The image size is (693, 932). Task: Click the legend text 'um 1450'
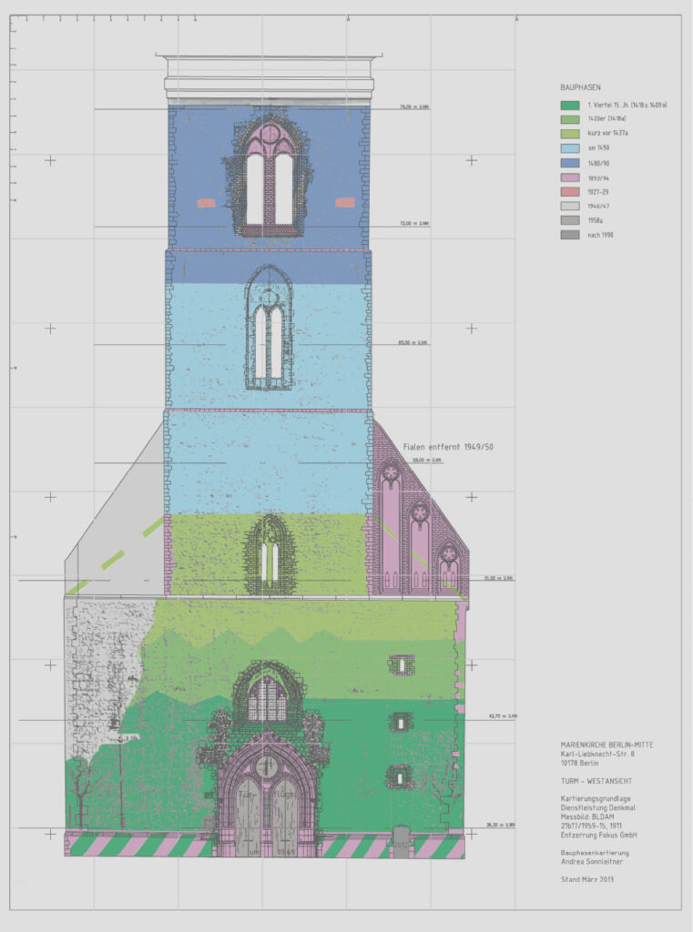click(x=598, y=148)
